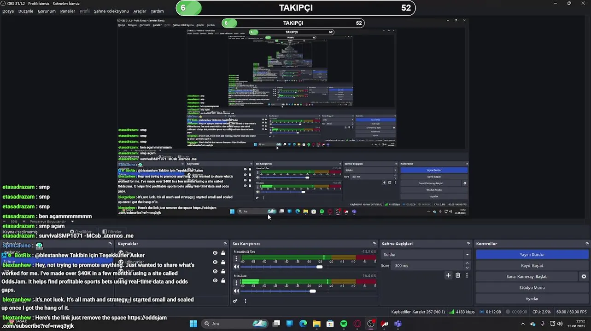Delete transition using trash icon

(x=458, y=275)
